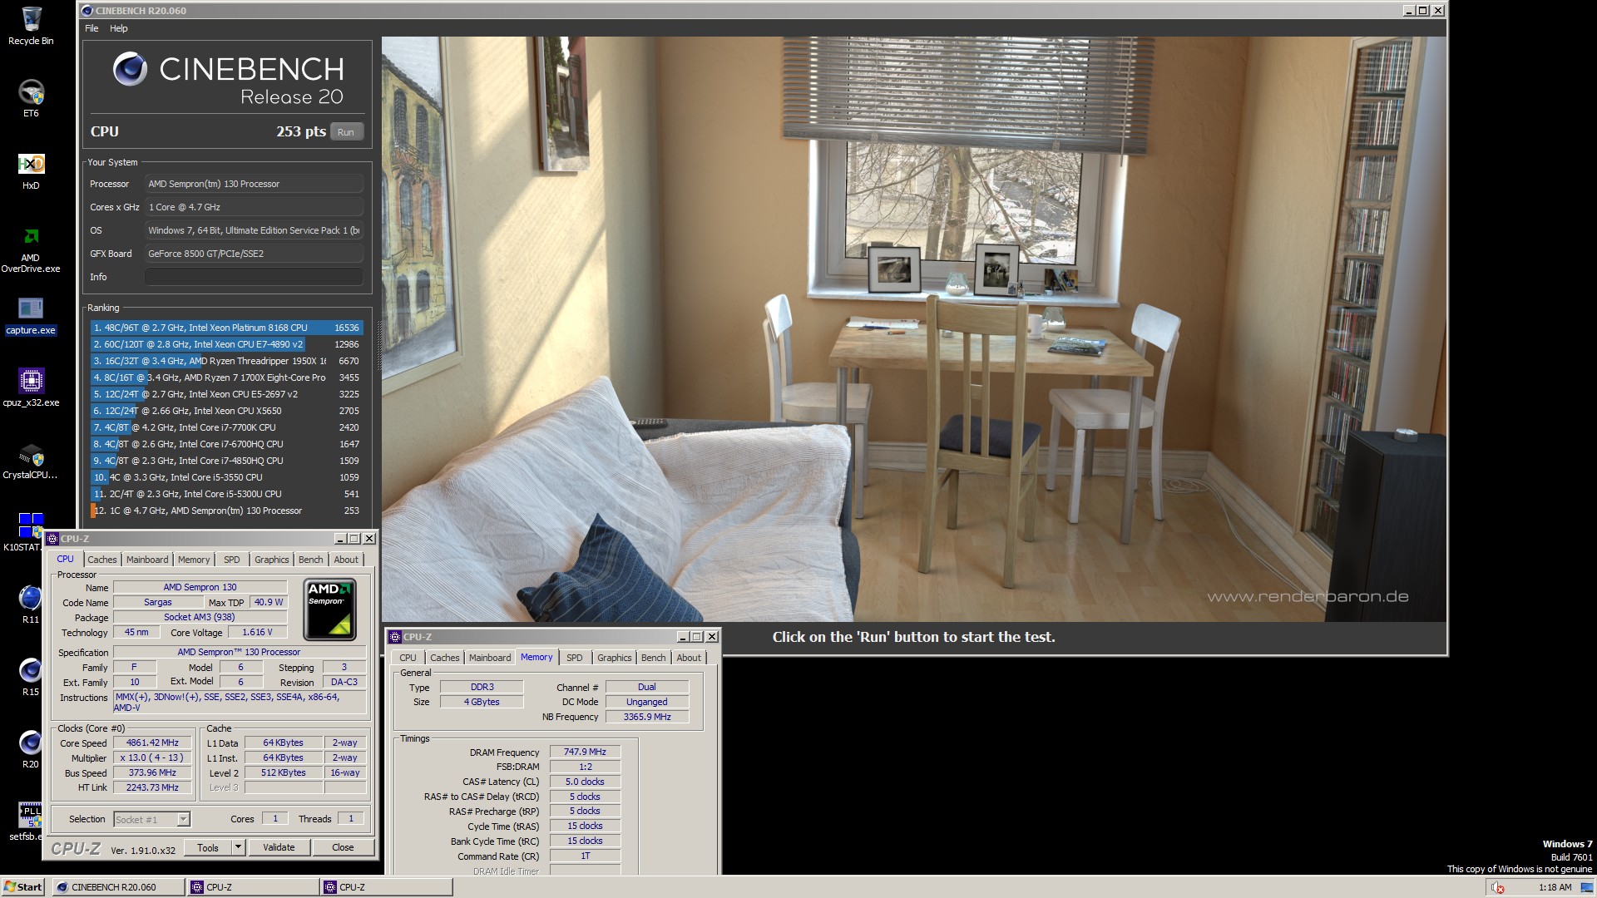Open the SPD tab in Memory CPU-Z window
The width and height of the screenshot is (1597, 898).
[x=575, y=658]
